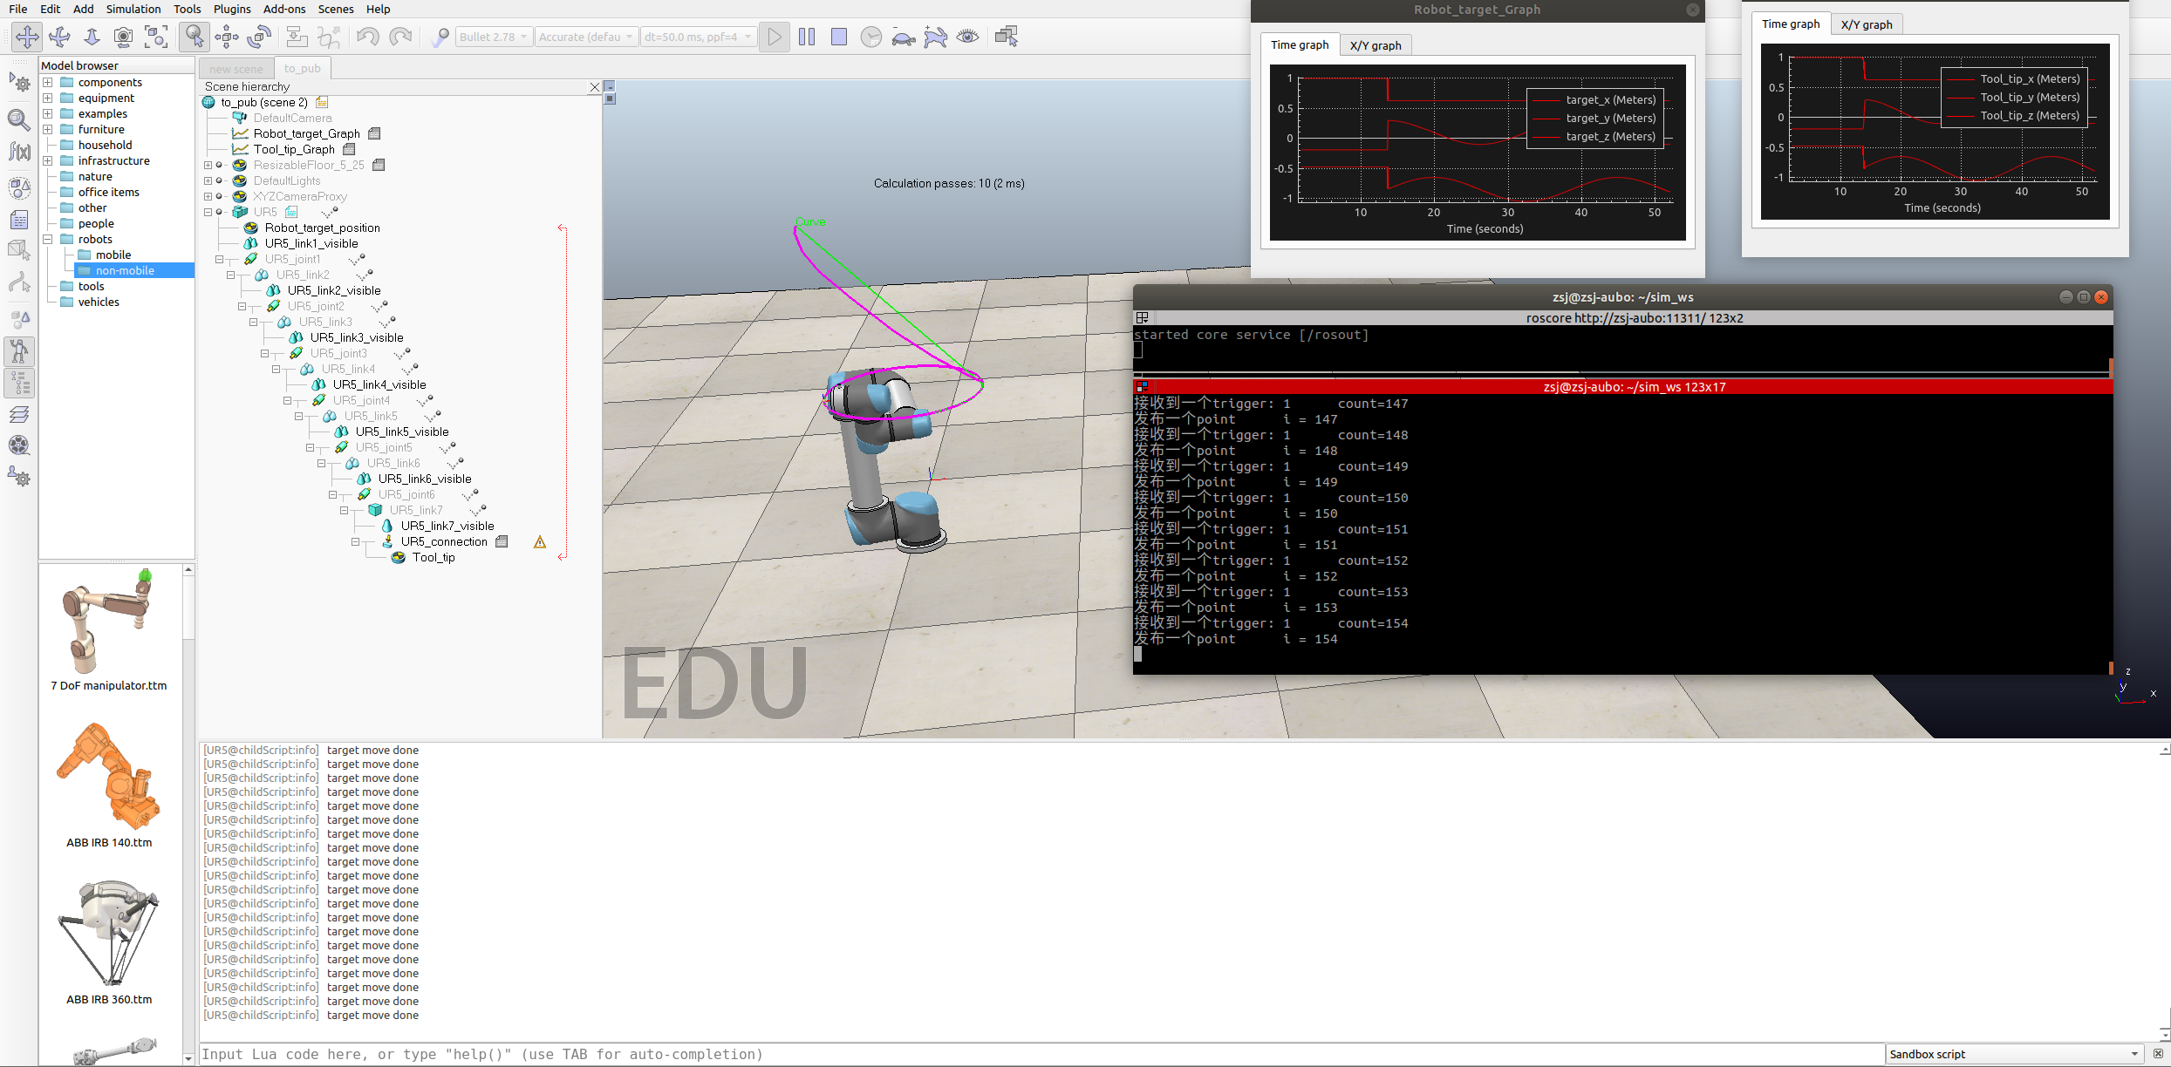Click the slow down simulation turtle icon
Image resolution: width=2171 pixels, height=1067 pixels.
coord(904,37)
